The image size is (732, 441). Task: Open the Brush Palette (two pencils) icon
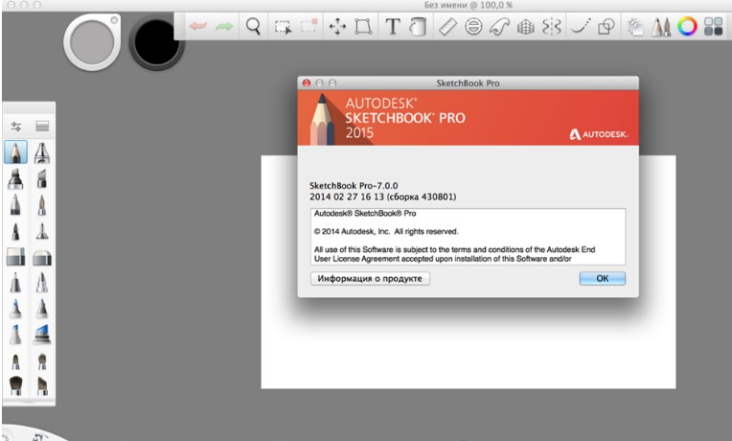(x=661, y=27)
